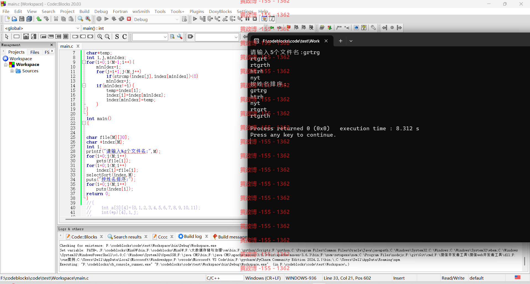Build the project with gear icon

(x=99, y=19)
